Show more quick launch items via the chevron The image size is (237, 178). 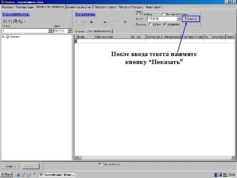pos(34,174)
